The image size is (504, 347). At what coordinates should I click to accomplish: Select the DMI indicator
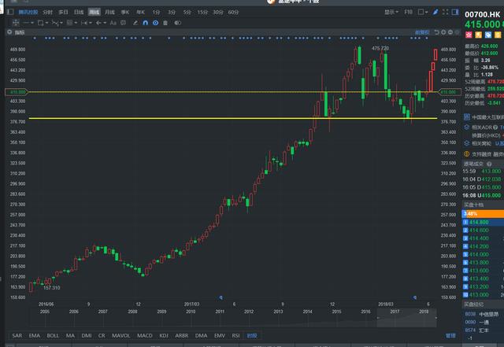pyautogui.click(x=86, y=335)
